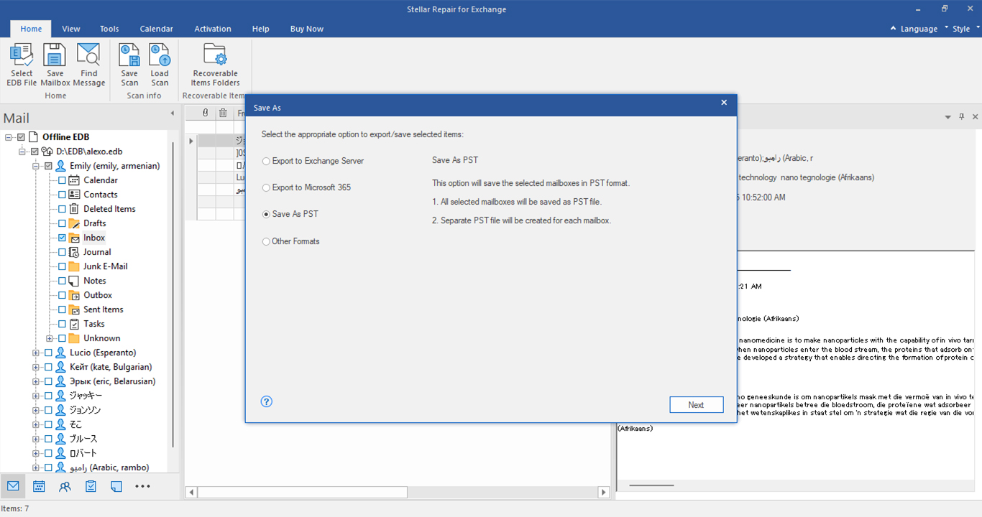Switch to Notes view icon at bottom

tap(116, 486)
